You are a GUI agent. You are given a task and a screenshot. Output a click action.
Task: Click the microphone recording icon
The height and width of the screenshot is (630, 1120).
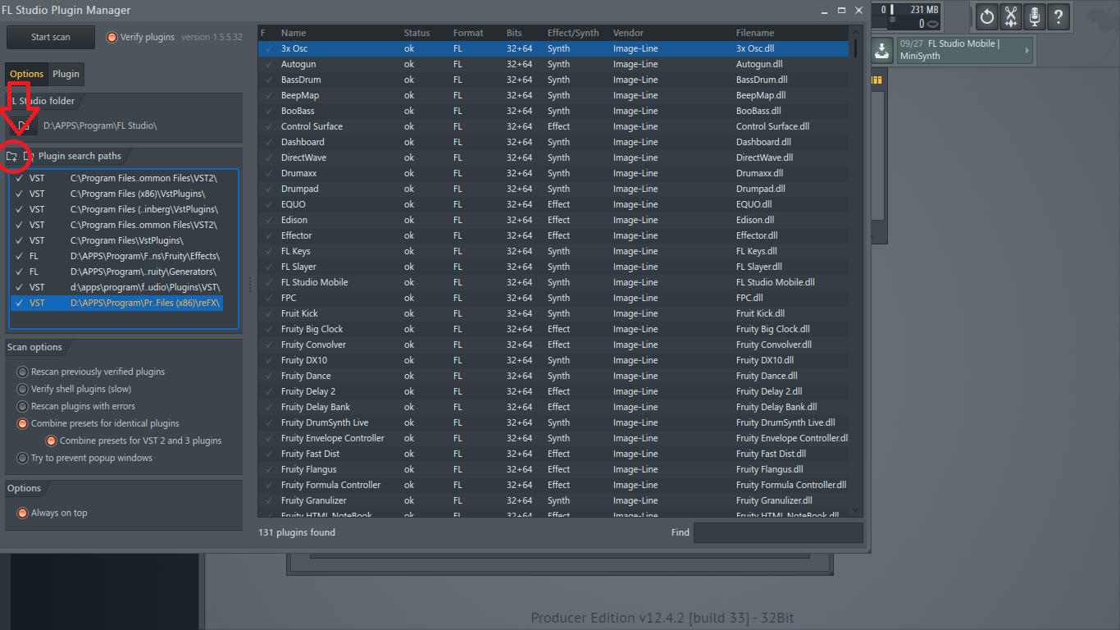[1035, 16]
